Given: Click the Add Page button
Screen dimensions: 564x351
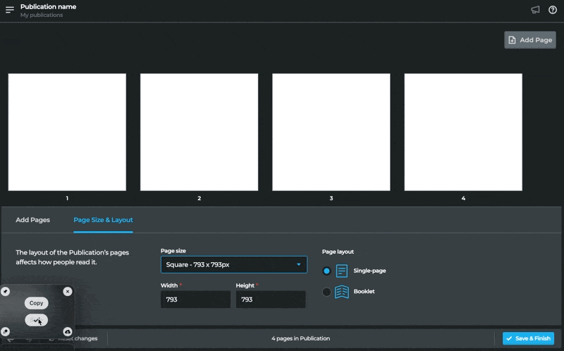Looking at the screenshot, I should (x=530, y=40).
